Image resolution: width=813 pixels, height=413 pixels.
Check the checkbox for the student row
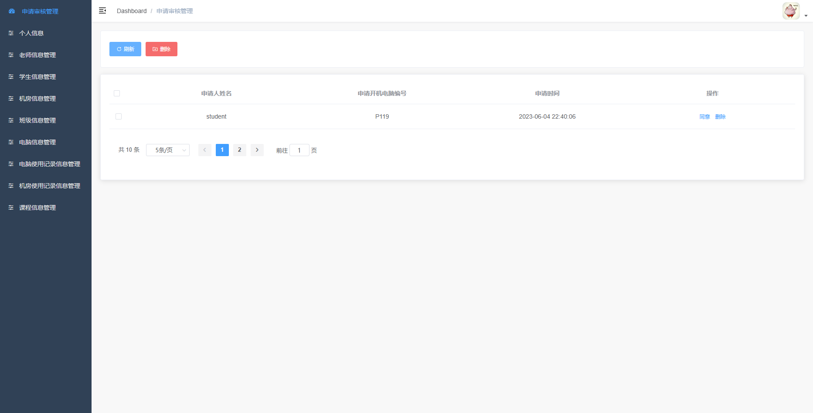click(119, 116)
